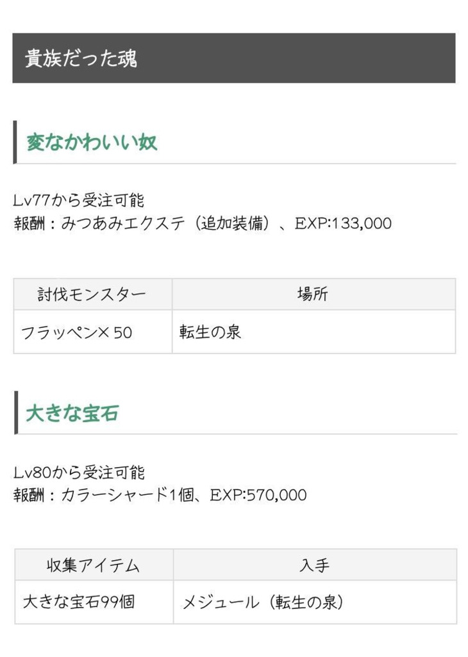This screenshot has width=468, height=657.
Task: Click the 討伐モンスター column header
Action: click(92, 294)
